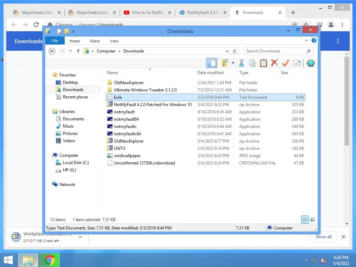The image size is (356, 267).
Task: Select Unconfirmed 127306.crdownload file
Action: [205, 163]
